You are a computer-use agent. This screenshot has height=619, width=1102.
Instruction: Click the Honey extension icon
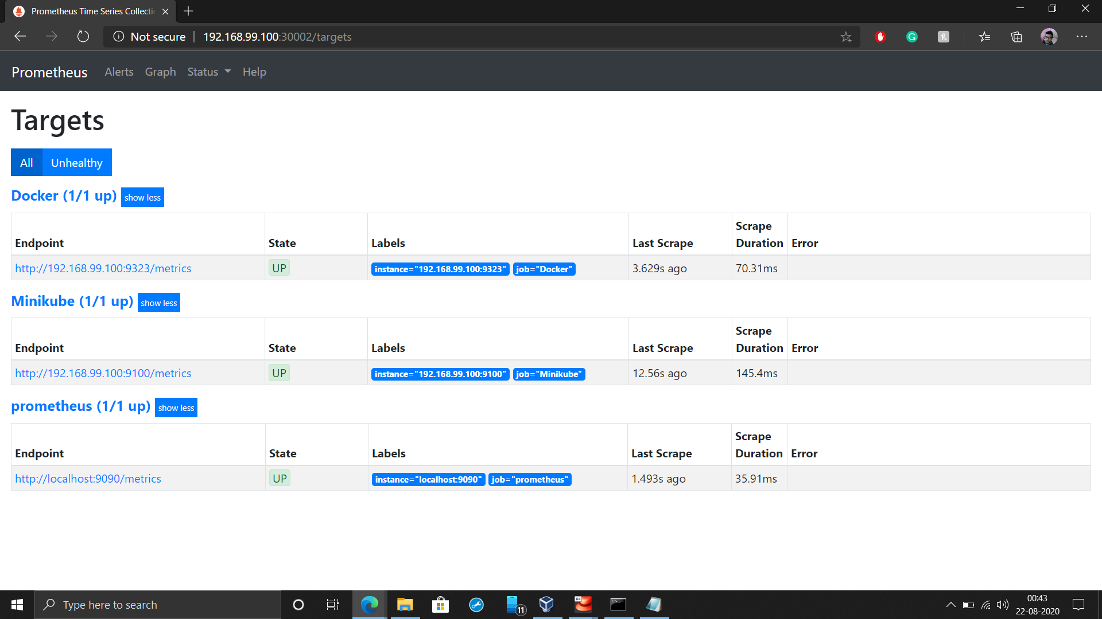click(944, 36)
